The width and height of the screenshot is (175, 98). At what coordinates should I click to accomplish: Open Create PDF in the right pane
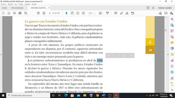172,37
